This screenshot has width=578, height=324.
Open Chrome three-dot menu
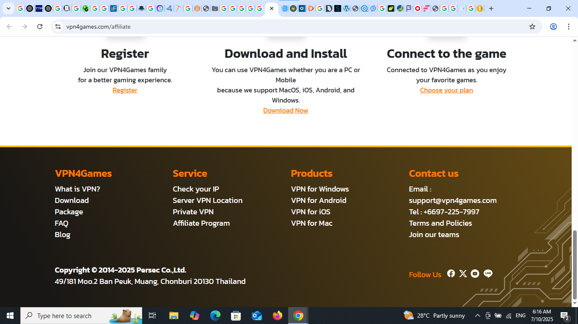[568, 27]
